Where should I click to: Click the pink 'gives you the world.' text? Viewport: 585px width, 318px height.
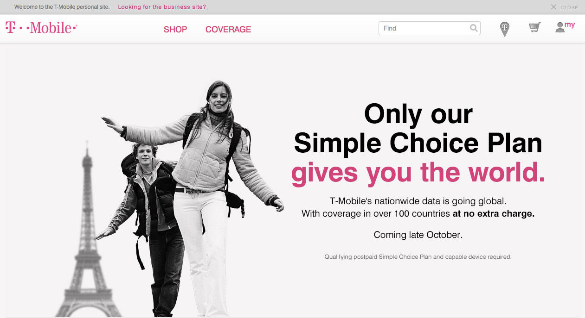coord(418,172)
